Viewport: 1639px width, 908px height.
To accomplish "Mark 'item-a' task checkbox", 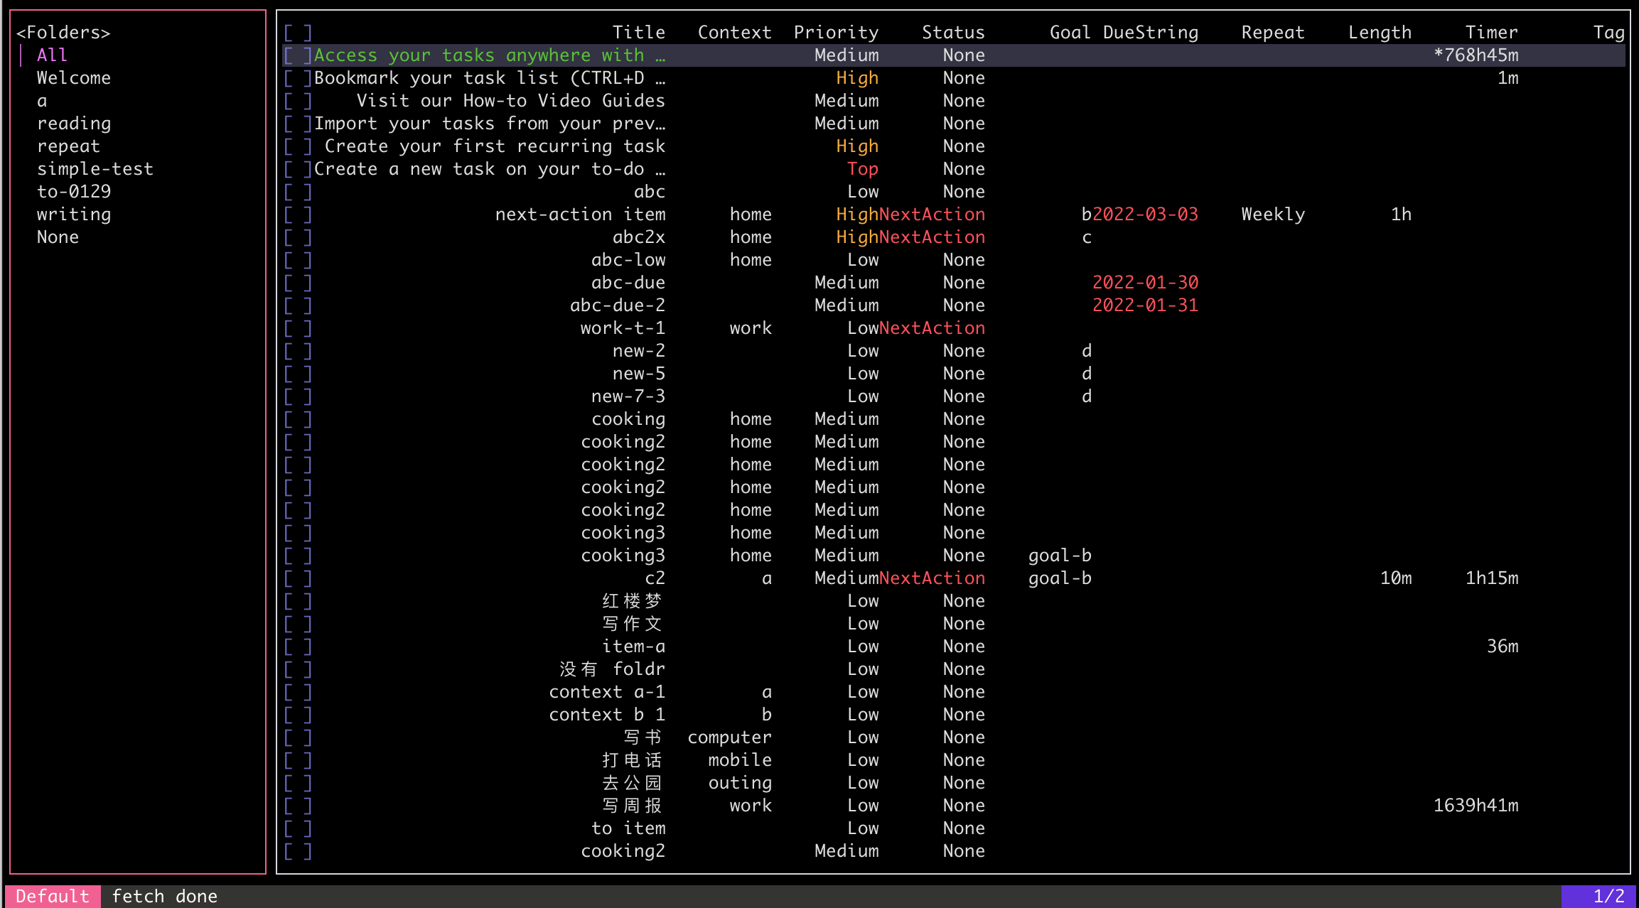I will click(x=298, y=647).
